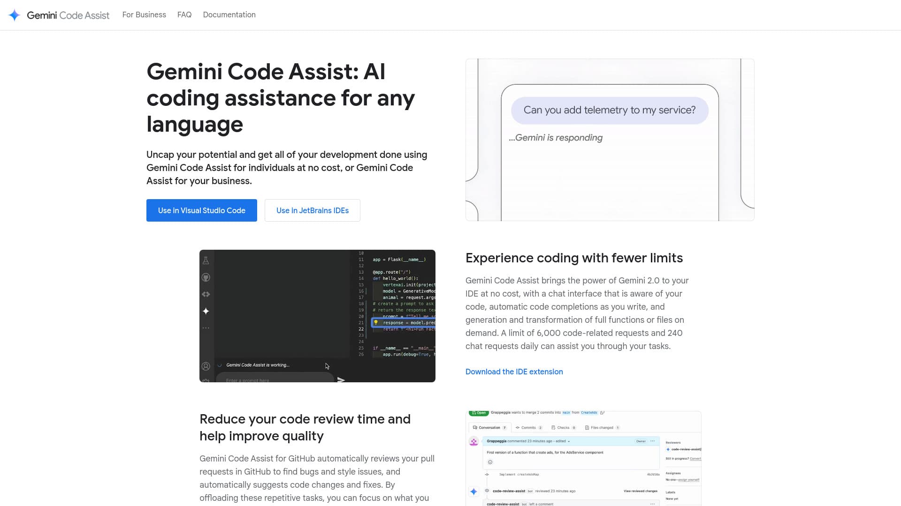The image size is (901, 506).
Task: Follow the Download the IDE extension link
Action: point(514,372)
